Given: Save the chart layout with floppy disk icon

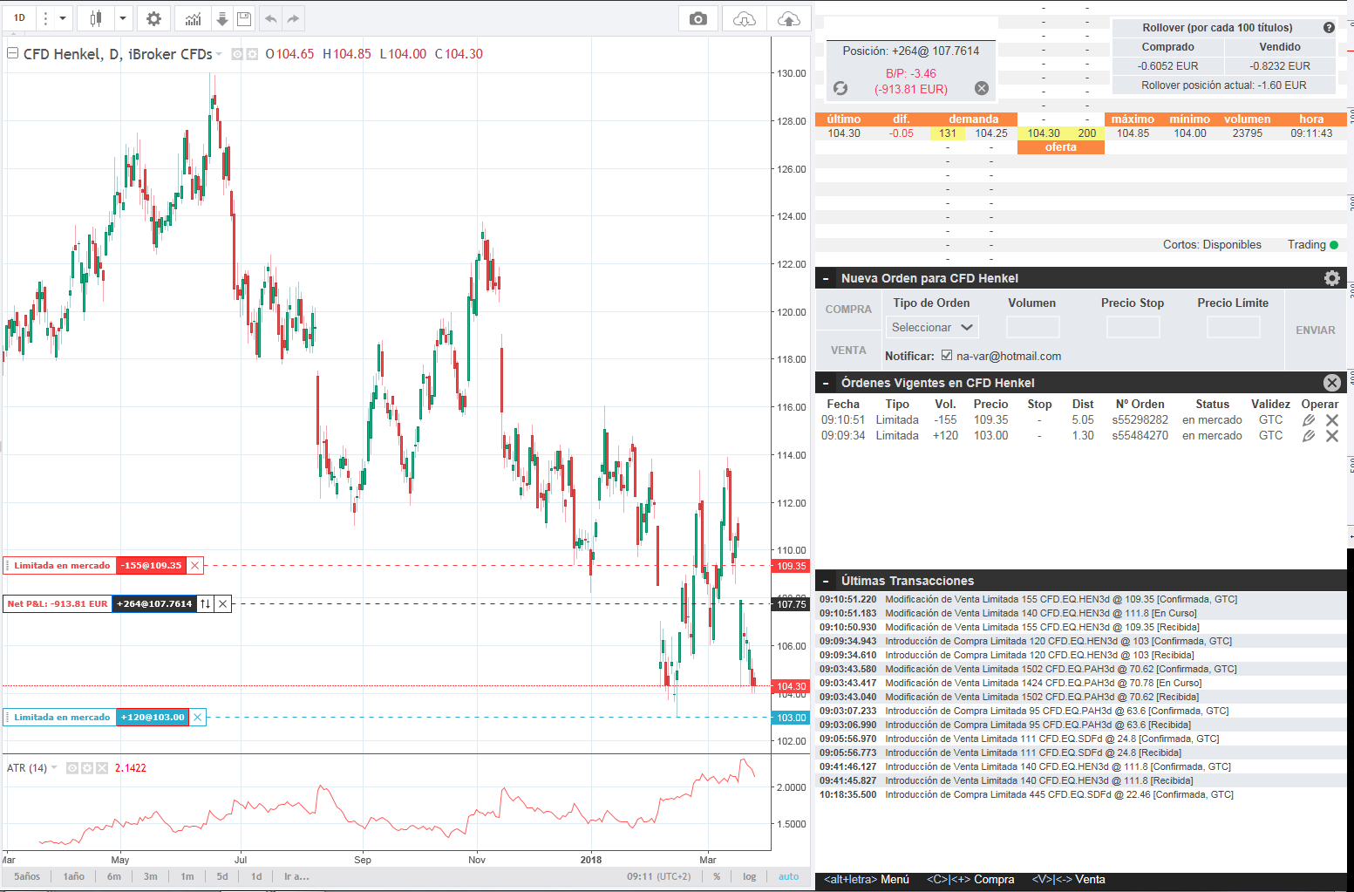Looking at the screenshot, I should (244, 18).
